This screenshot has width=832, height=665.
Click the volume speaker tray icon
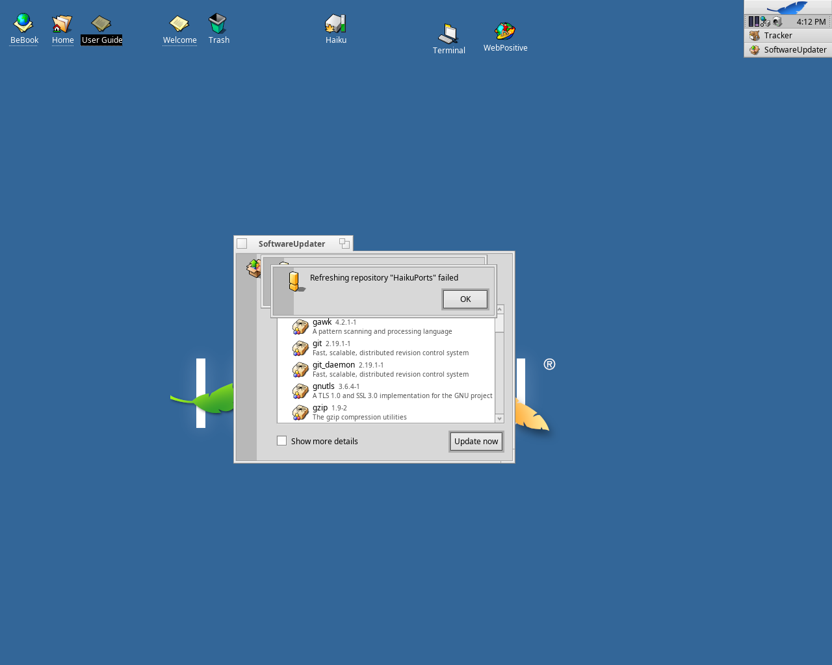tap(777, 21)
